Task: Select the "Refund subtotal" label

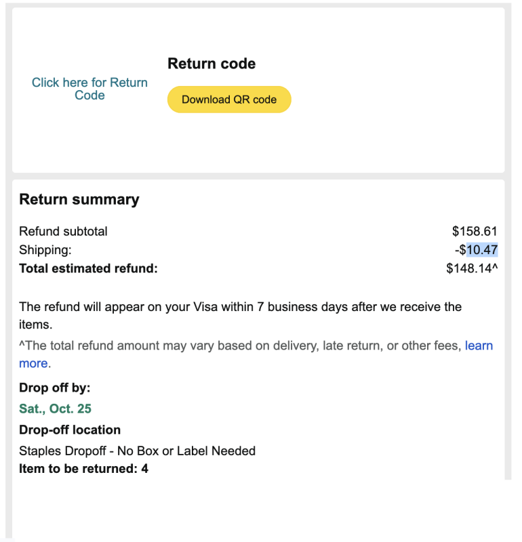Action: point(63,231)
